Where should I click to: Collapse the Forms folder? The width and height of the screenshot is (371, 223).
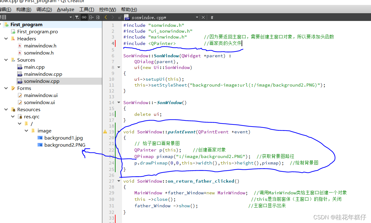click(x=6, y=88)
